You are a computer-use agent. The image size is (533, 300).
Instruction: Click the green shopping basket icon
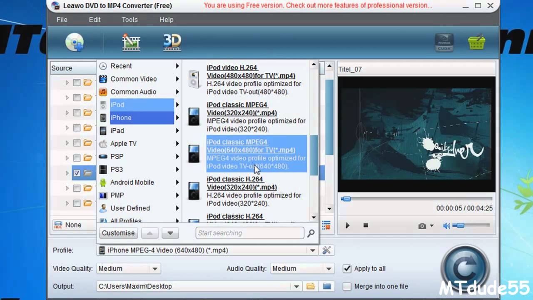[477, 42]
